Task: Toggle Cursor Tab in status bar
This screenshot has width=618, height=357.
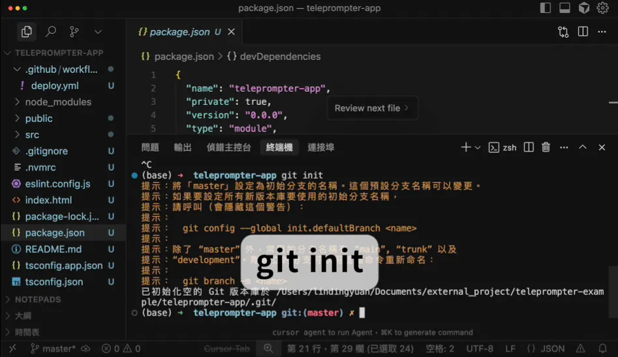Action: point(227,349)
